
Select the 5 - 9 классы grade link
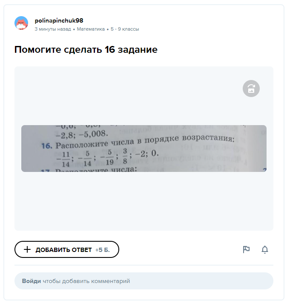coord(125,29)
